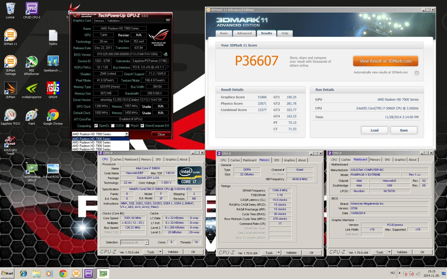
Task: Click the Load button in Run Details
Action: click(x=374, y=130)
